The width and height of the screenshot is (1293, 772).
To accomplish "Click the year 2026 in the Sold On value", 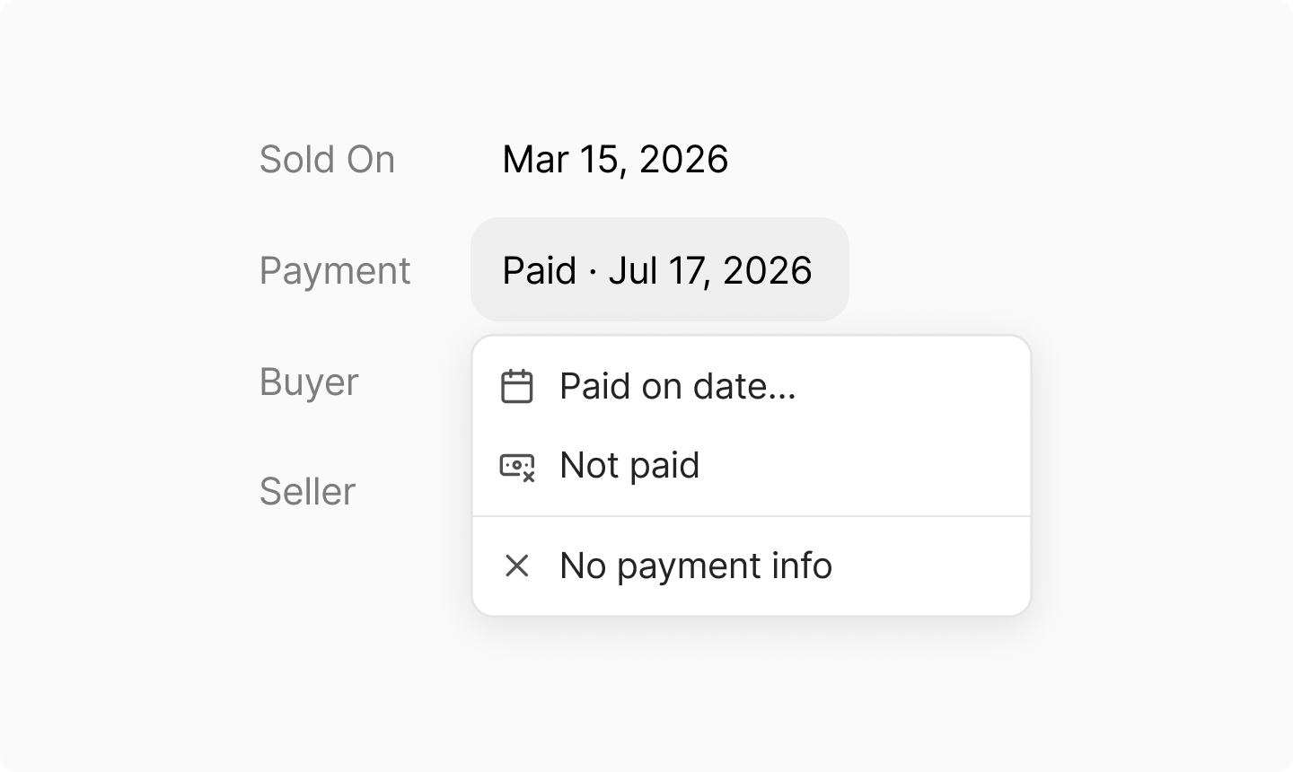I will 683,159.
